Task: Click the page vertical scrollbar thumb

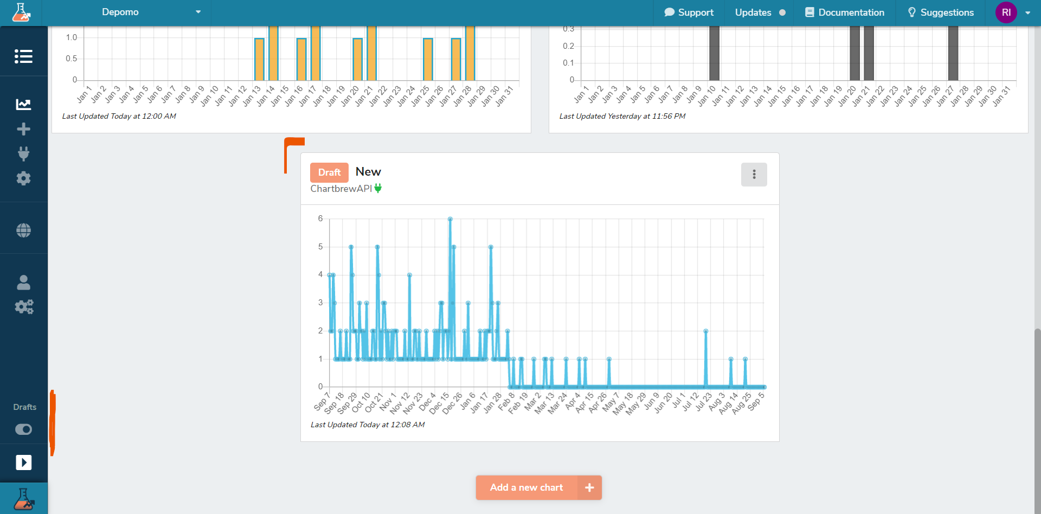Action: coord(1037,417)
